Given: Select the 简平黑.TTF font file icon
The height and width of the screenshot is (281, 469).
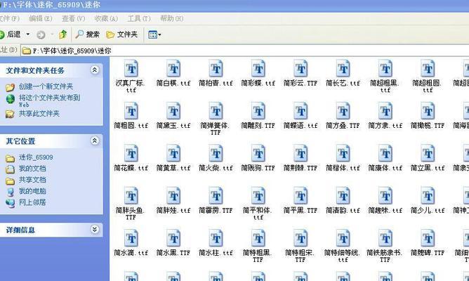Looking at the screenshot, I should [x=300, y=196].
